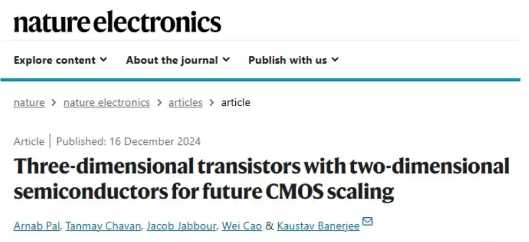The height and width of the screenshot is (242, 529).
Task: Open Wei Cao author details
Action: click(242, 226)
